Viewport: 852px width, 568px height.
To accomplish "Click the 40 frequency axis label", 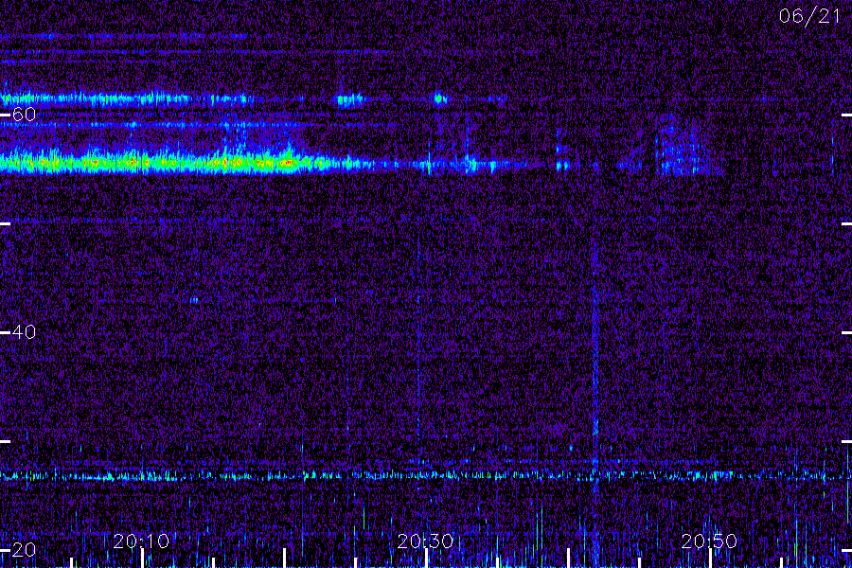I will pos(24,331).
